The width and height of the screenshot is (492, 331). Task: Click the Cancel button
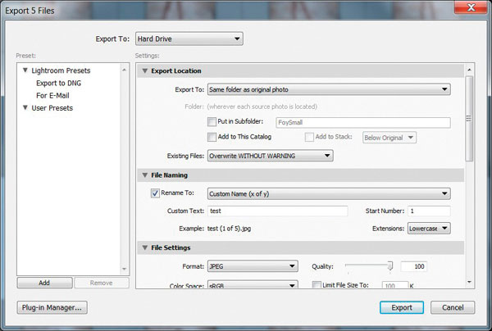[x=453, y=307]
